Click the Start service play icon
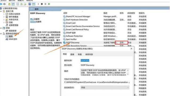Viewport: 170px width, 96px height. point(38,4)
